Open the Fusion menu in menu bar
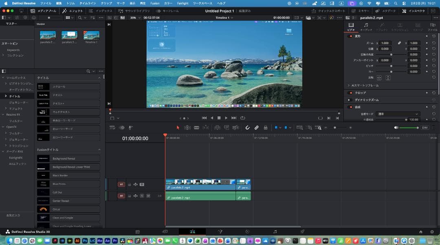 coord(155,3)
